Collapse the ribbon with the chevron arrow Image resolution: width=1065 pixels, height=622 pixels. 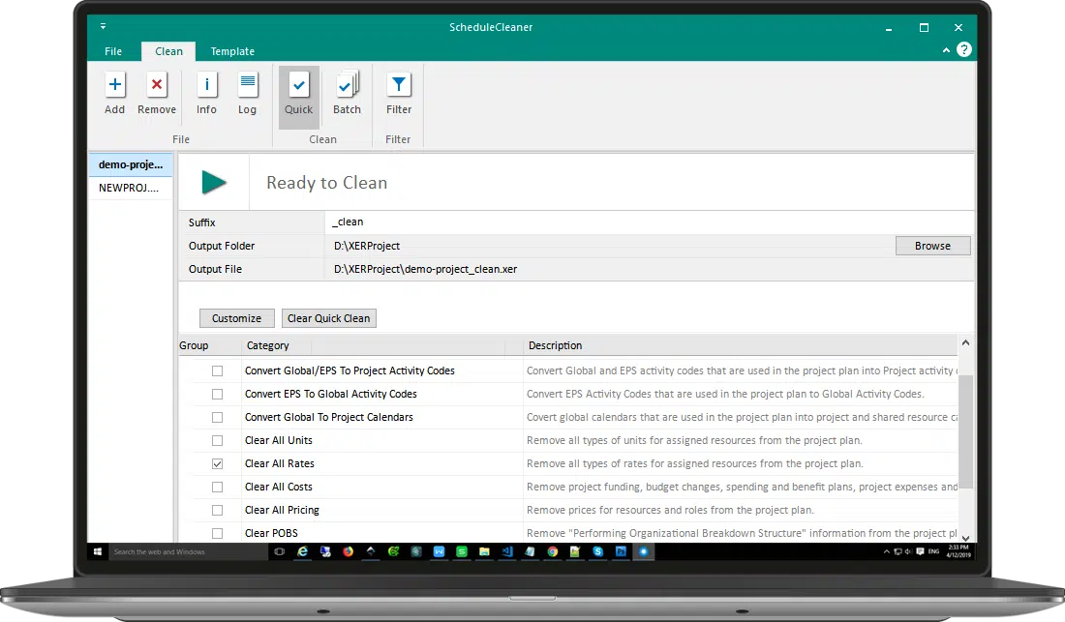[x=946, y=49]
